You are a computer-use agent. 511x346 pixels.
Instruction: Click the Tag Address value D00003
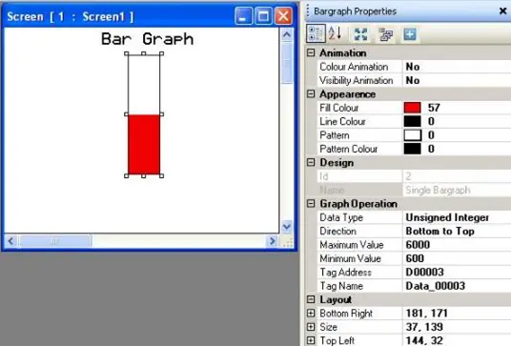(424, 272)
